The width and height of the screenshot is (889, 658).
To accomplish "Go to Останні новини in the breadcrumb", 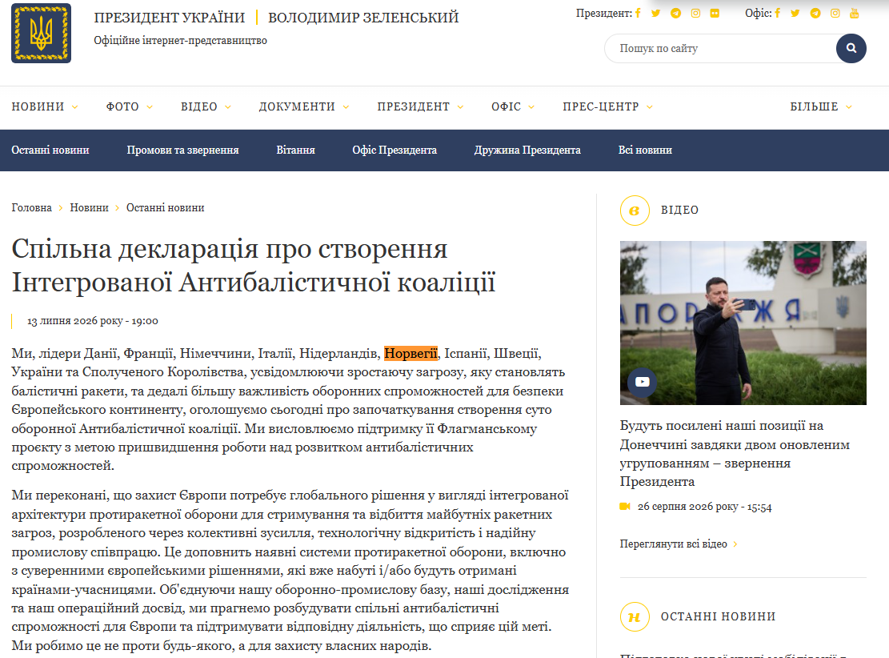I will click(165, 207).
